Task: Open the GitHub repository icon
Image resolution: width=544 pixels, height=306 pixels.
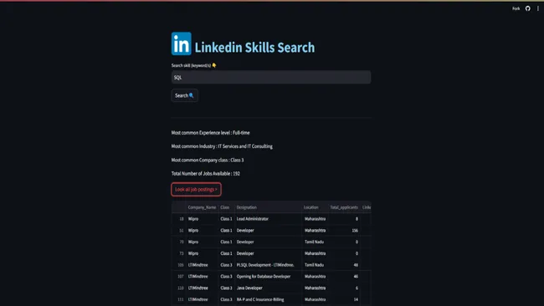Action: (528, 8)
